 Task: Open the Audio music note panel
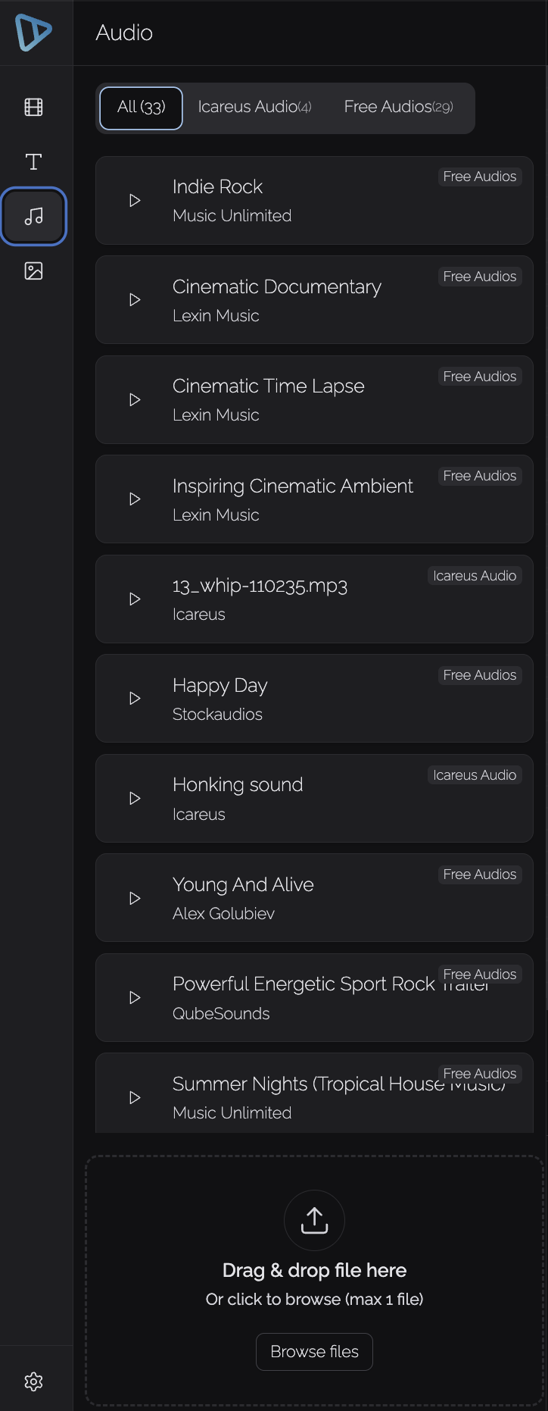(33, 217)
